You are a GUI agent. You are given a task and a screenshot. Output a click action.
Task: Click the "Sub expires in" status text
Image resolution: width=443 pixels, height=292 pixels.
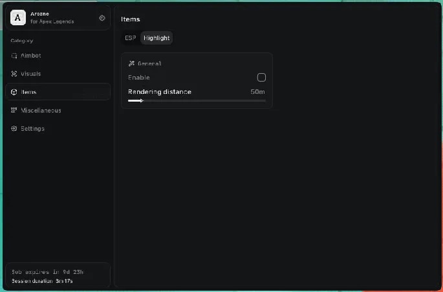(48, 272)
